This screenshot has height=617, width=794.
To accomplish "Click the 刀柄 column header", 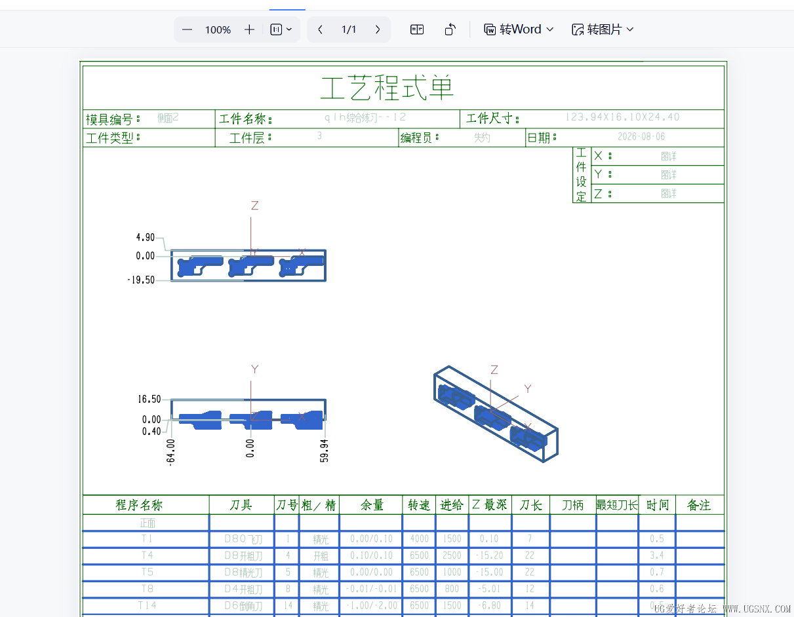I will [x=572, y=505].
